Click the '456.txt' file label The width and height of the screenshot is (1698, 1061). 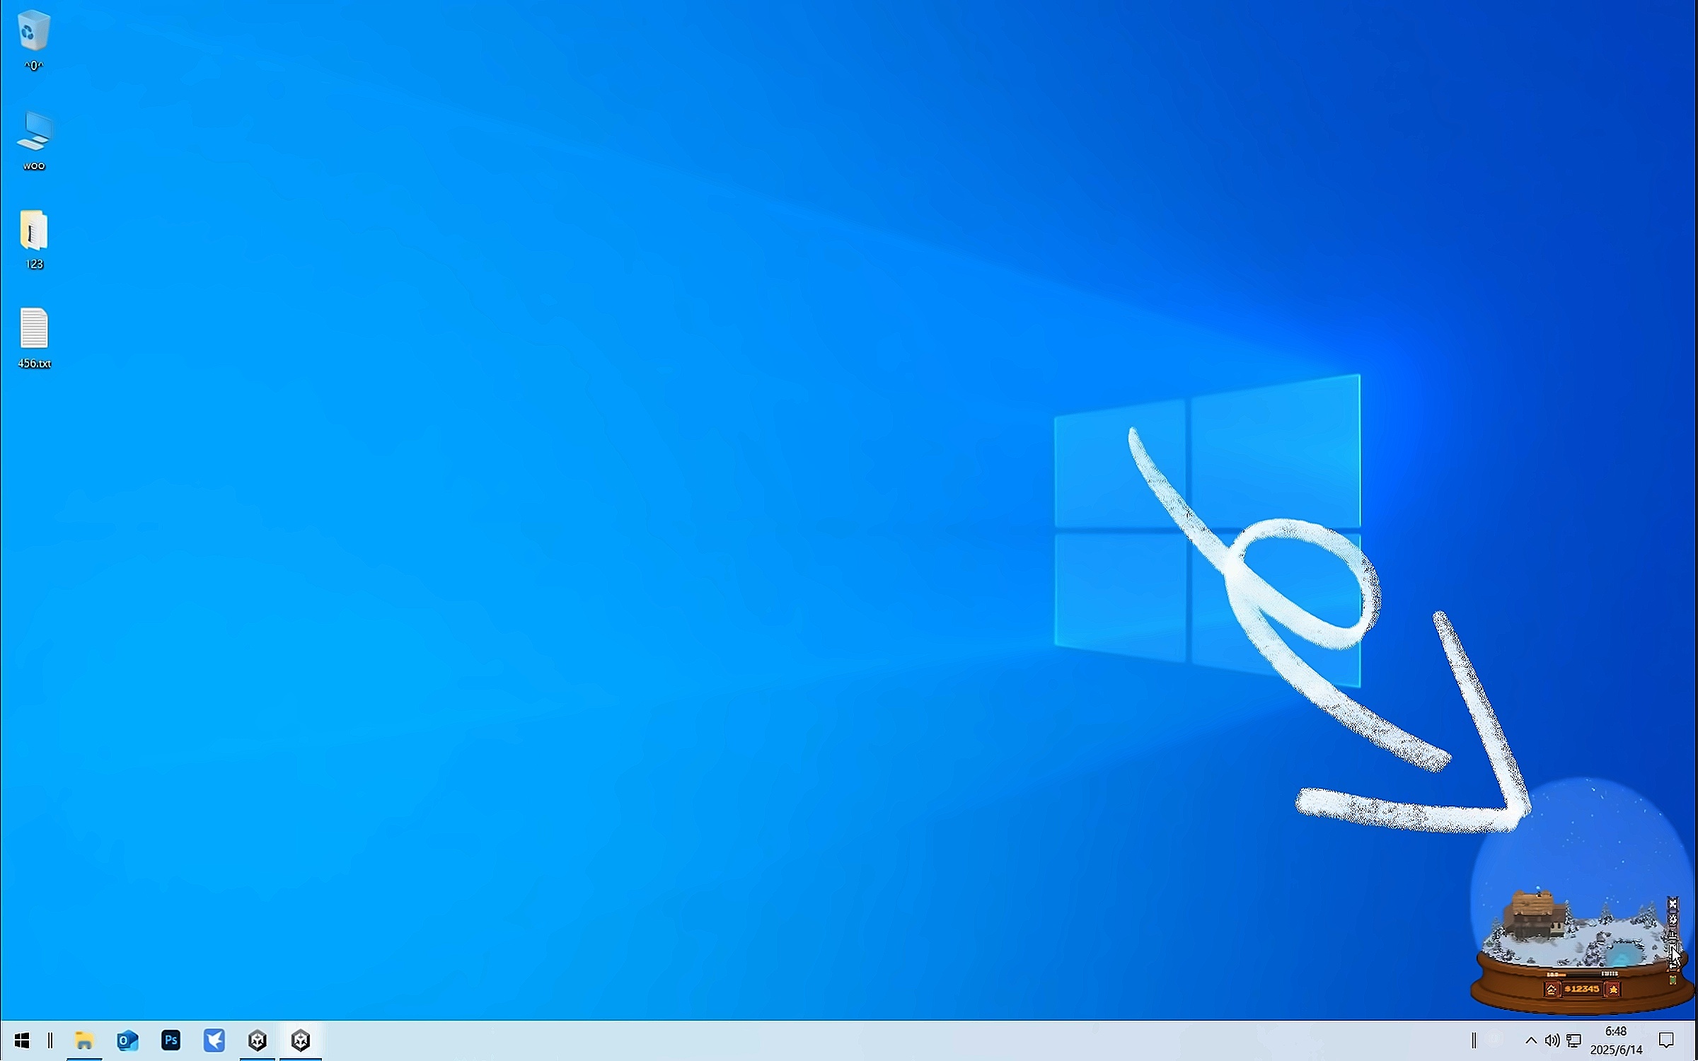pos(34,364)
